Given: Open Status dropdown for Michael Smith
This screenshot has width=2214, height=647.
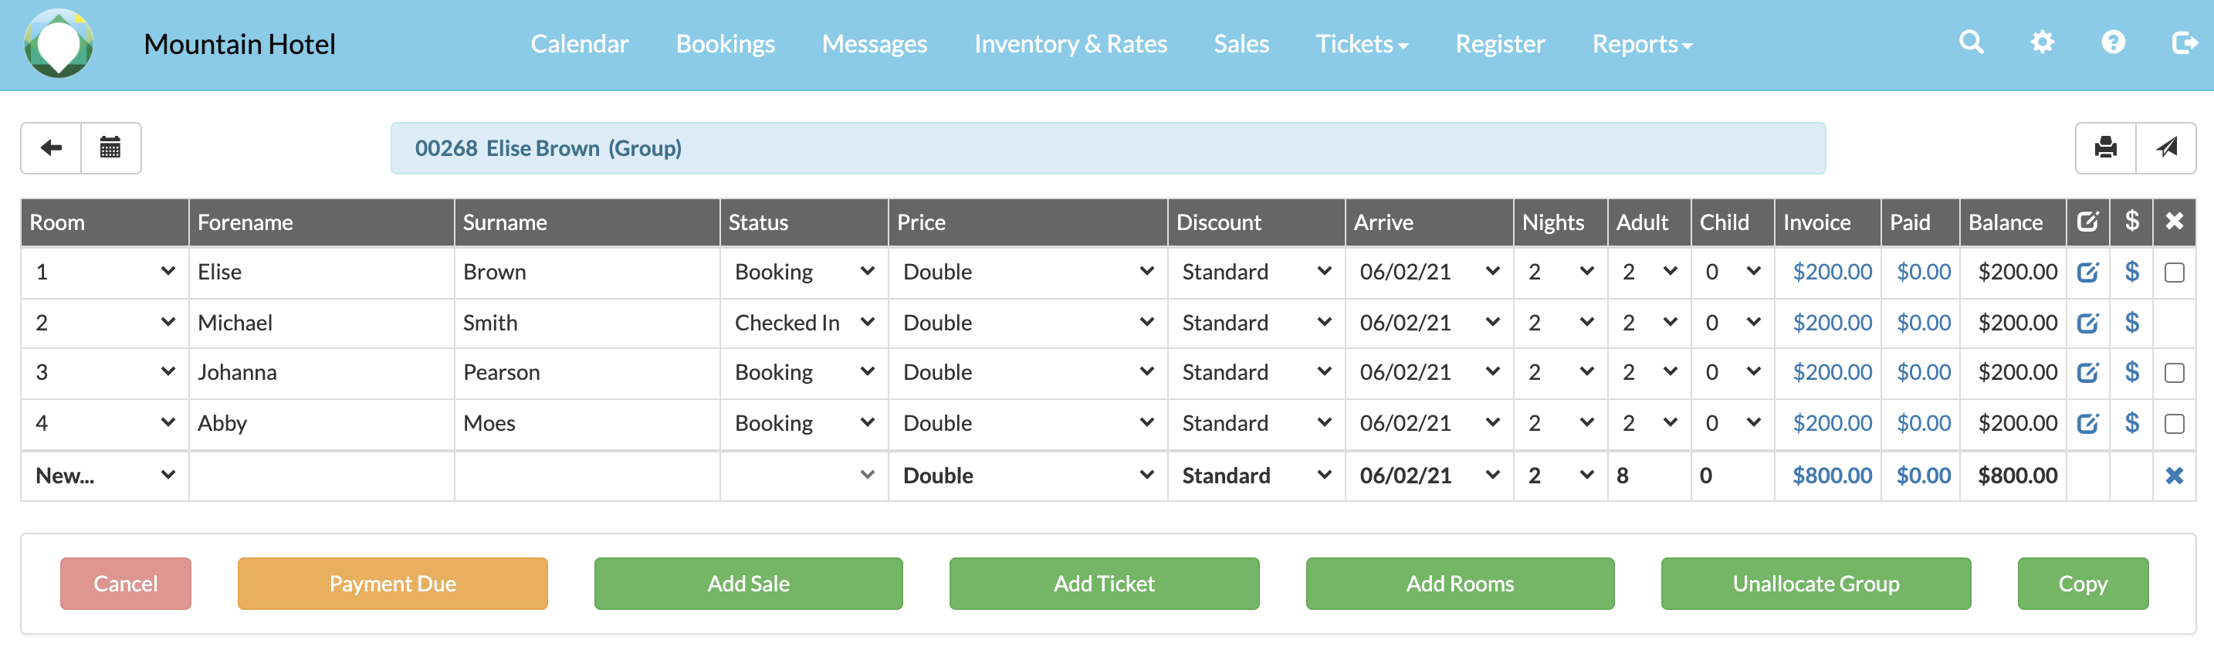Looking at the screenshot, I should click(804, 323).
